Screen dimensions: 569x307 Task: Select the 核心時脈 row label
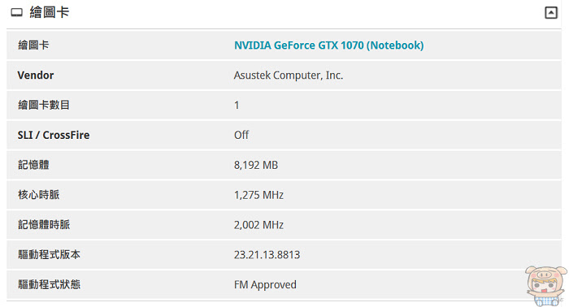[x=38, y=195]
